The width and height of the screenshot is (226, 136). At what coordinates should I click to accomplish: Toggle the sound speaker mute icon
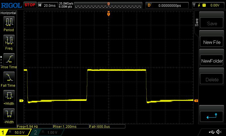click(218, 132)
